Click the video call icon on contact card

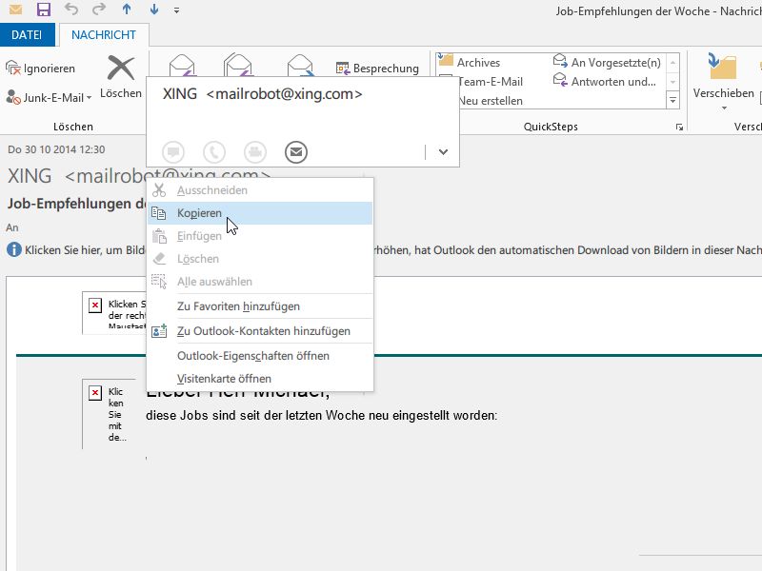pos(255,152)
